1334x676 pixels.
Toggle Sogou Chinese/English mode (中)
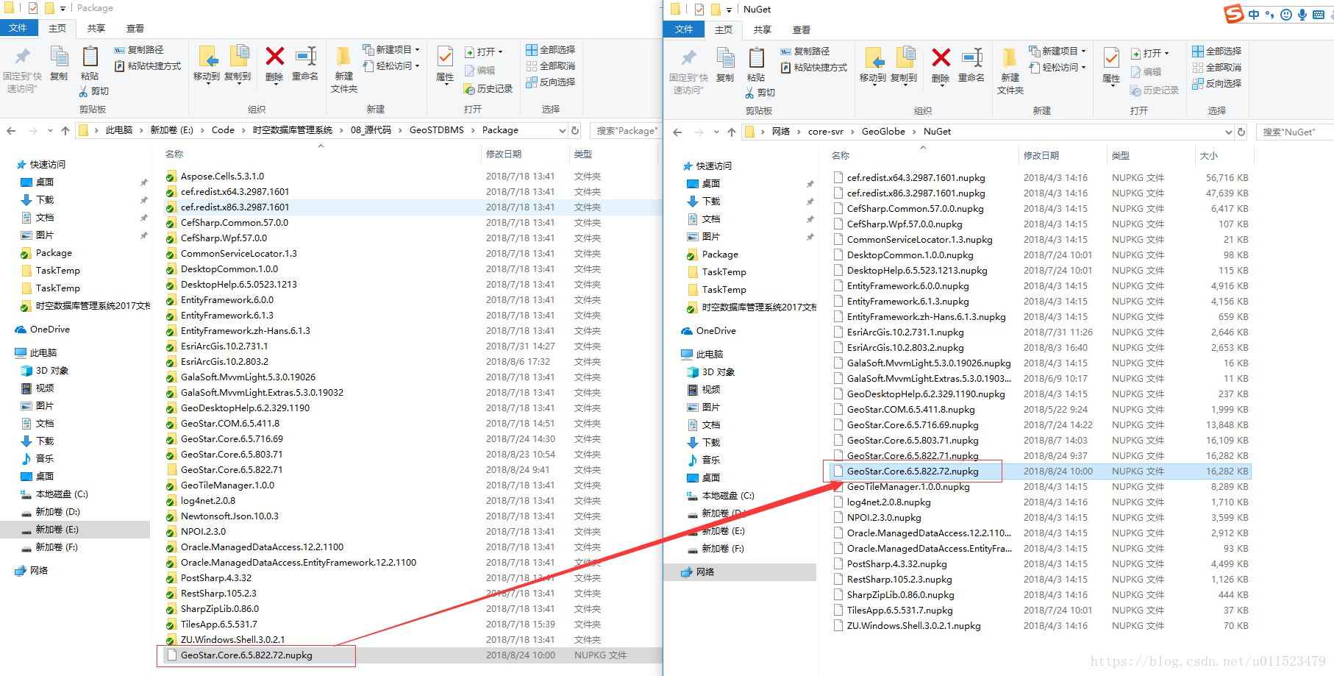1254,15
